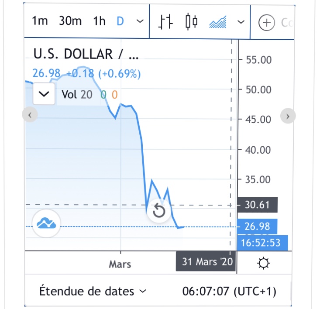This screenshot has width=320, height=309.
Task: Click the 06:07:07 (UTC+1) timezone button
Action: (x=229, y=291)
